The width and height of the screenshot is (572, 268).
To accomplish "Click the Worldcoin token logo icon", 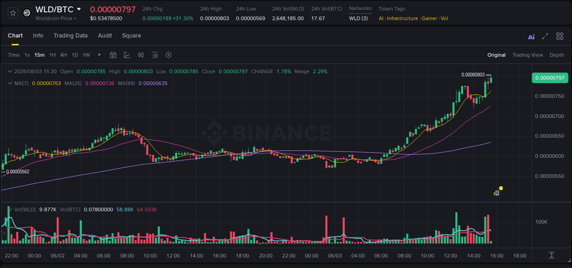I will tap(27, 13).
